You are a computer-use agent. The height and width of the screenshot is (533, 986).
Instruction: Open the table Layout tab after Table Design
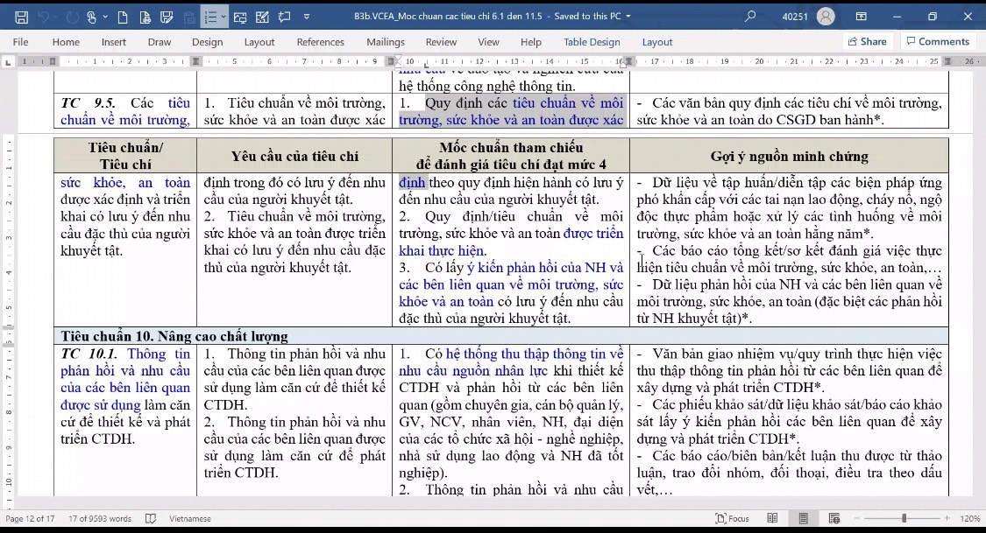(x=657, y=42)
